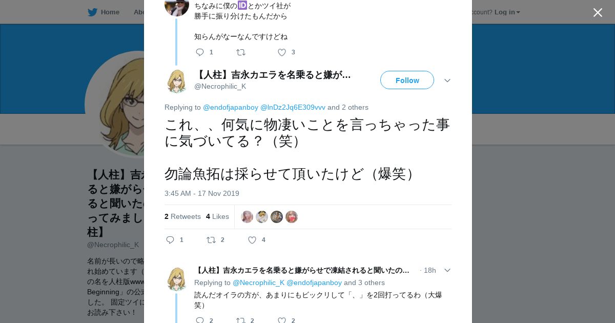The width and height of the screenshot is (615, 323).
Task: Click the first liker's avatar thumbnail
Action: coord(247,217)
